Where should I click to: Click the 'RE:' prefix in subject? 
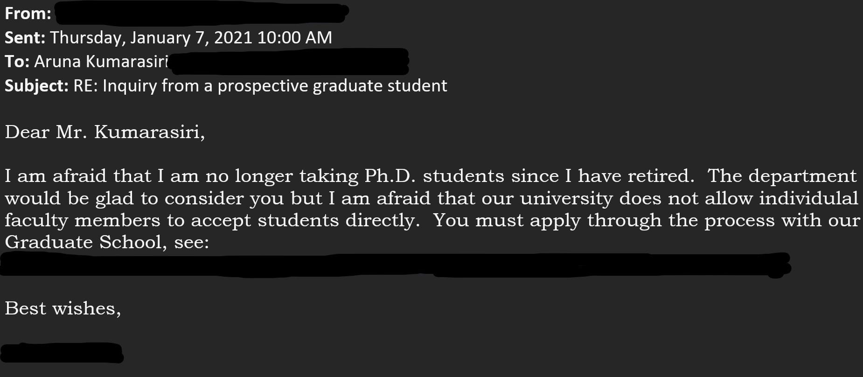pyautogui.click(x=85, y=86)
